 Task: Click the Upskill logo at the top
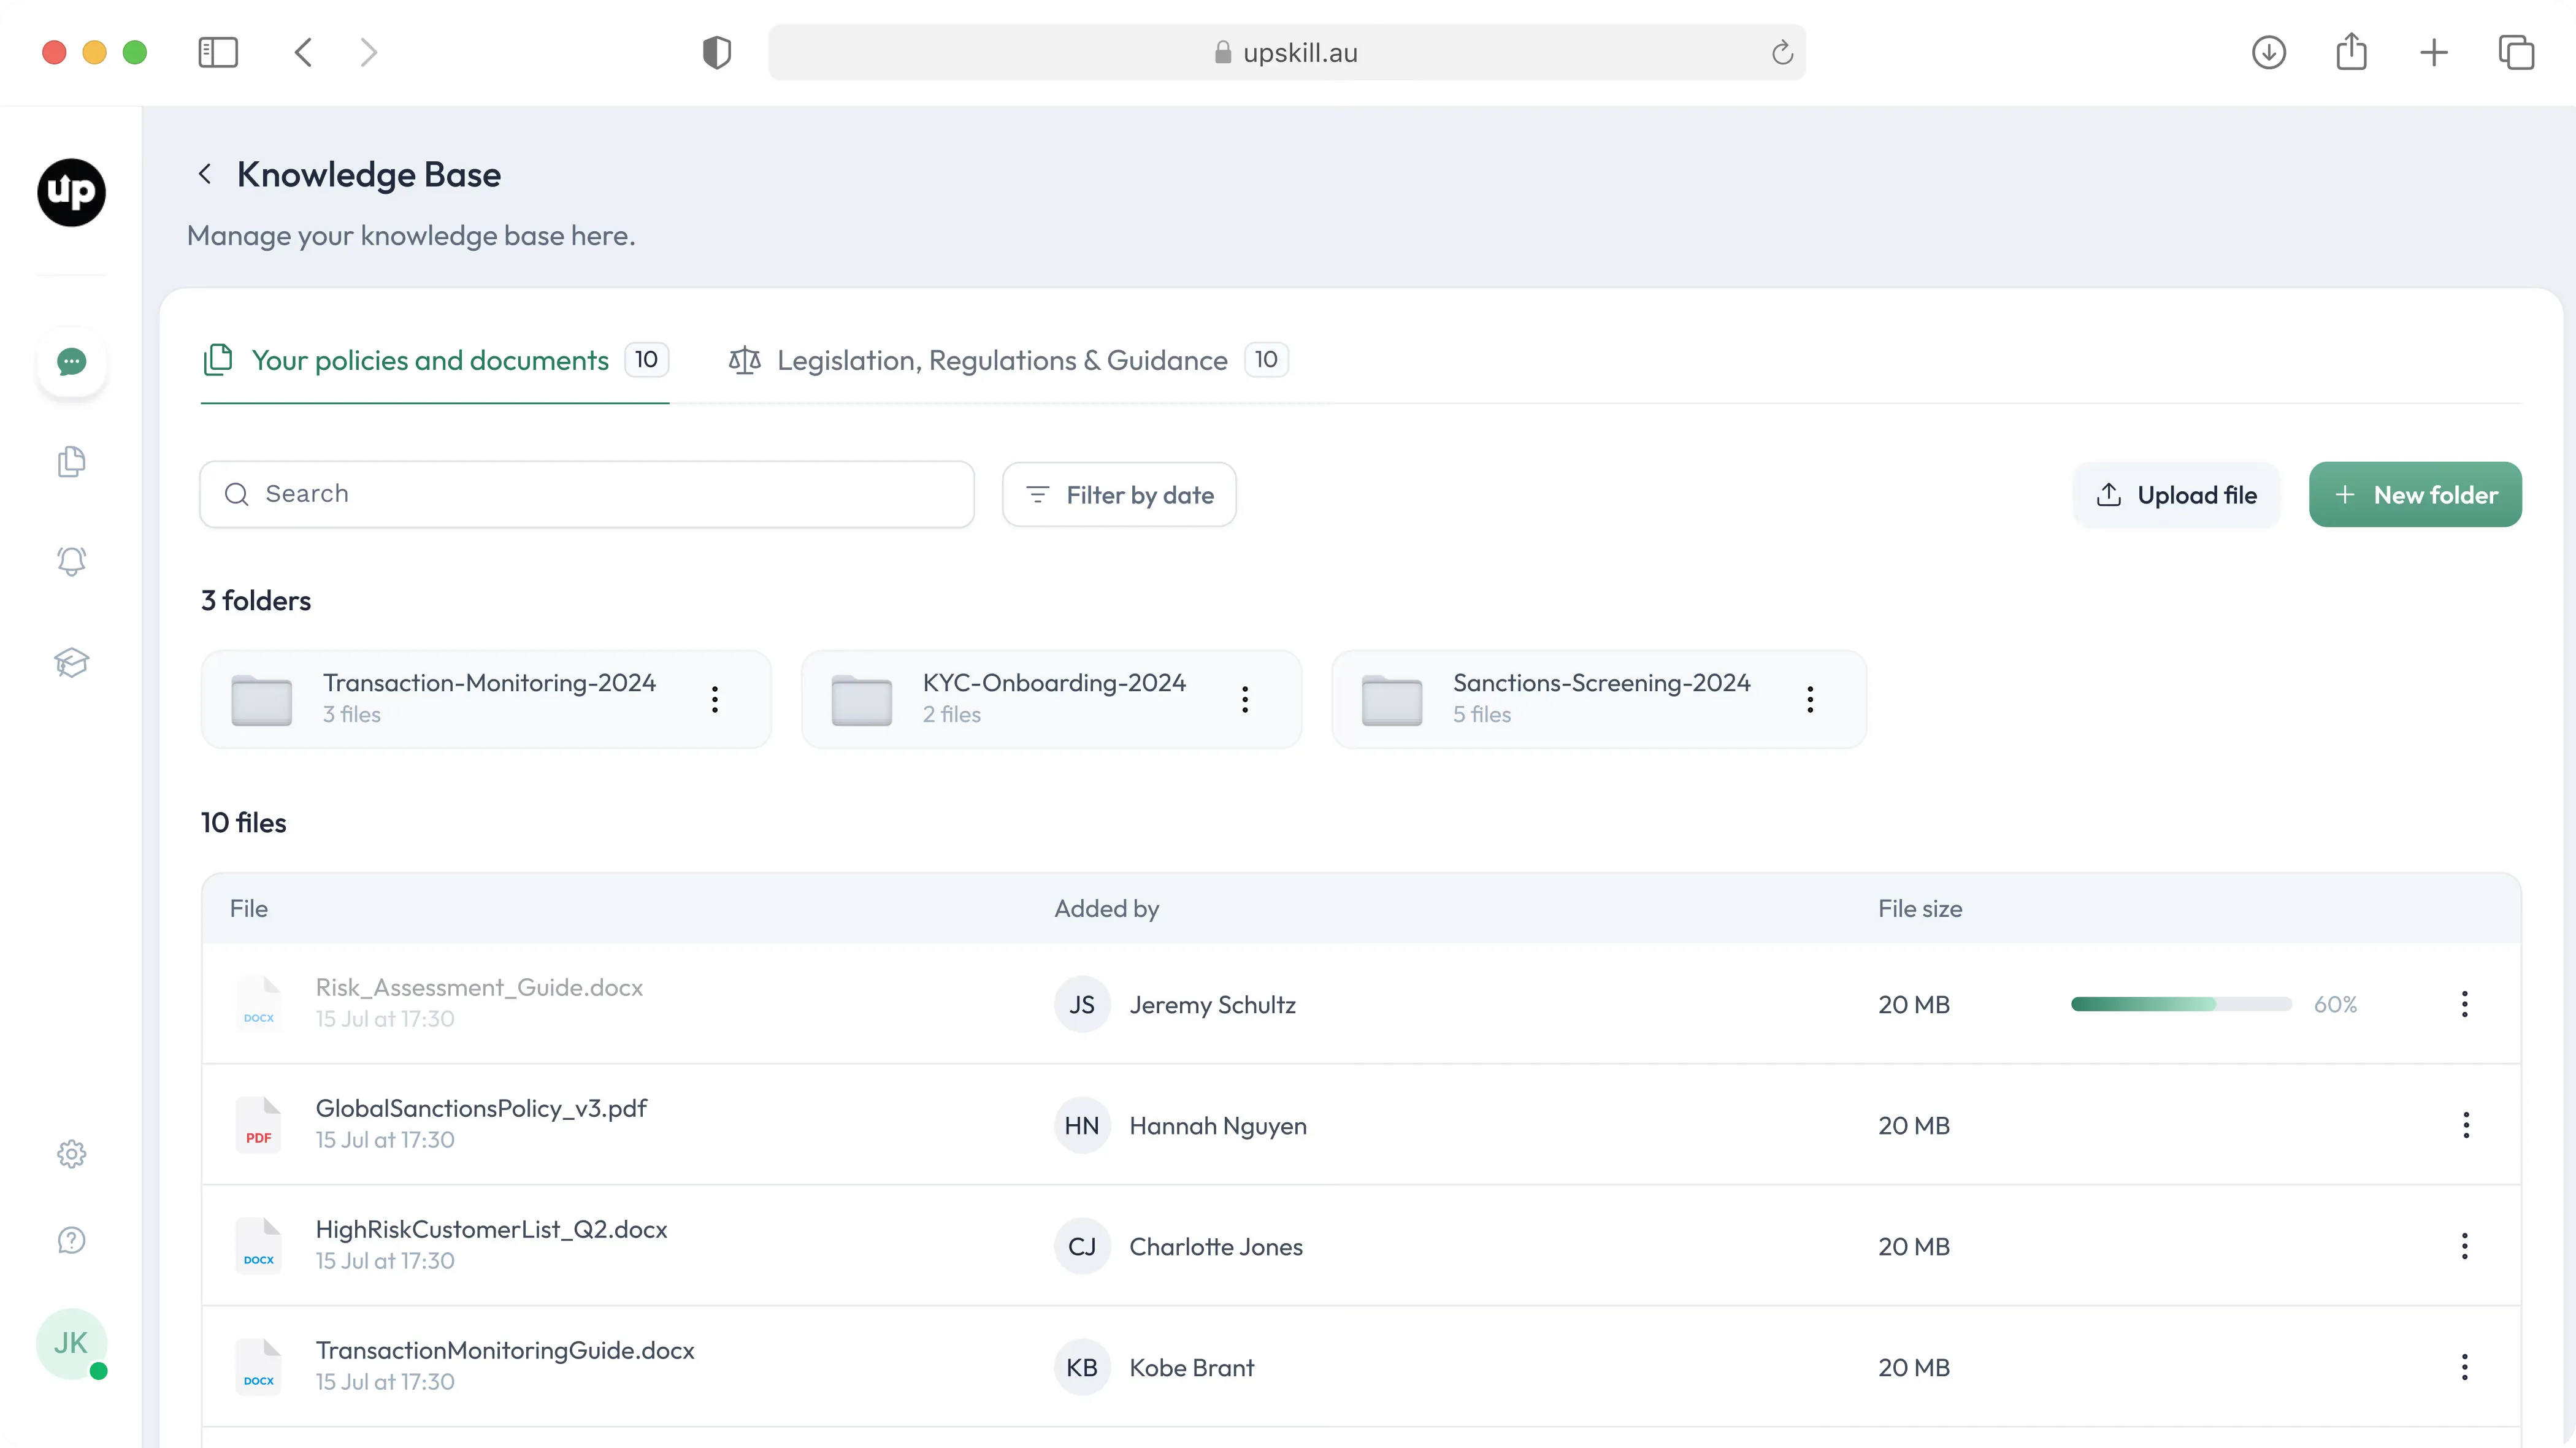pos(70,192)
